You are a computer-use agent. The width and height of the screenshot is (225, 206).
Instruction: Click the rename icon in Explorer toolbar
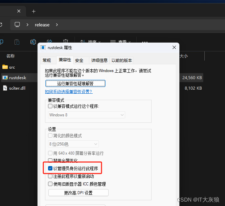33,42
